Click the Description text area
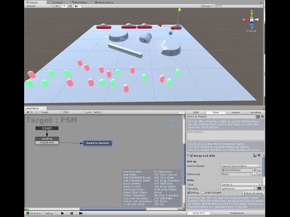Image resolution: width=290 pixels, height=217 pixels. pyautogui.click(x=225, y=135)
